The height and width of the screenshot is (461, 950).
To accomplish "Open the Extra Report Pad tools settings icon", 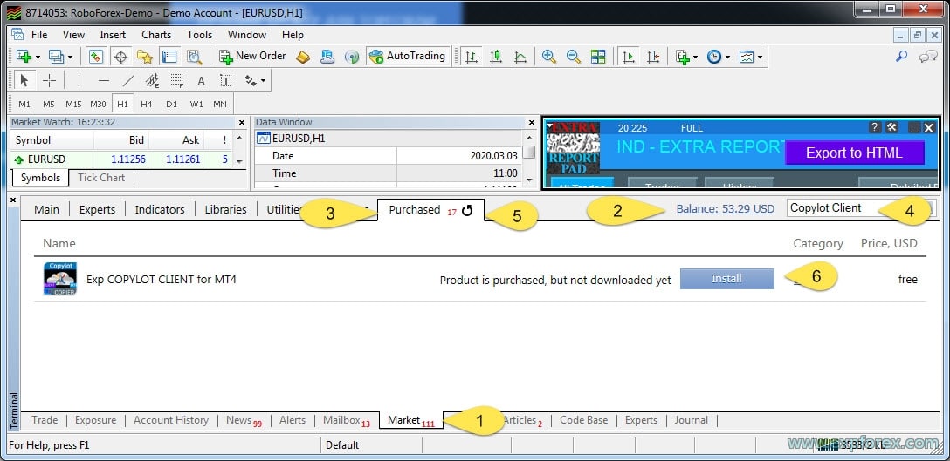I will click(891, 127).
